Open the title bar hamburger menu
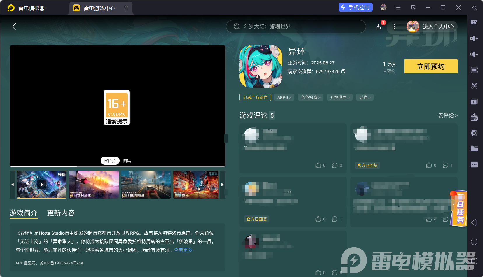This screenshot has width=483, height=277. [398, 8]
